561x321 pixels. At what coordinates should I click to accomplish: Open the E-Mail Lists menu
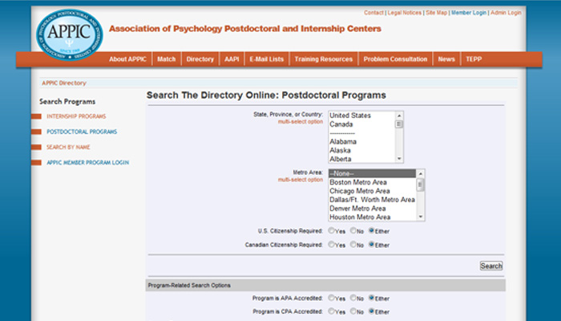coord(267,59)
